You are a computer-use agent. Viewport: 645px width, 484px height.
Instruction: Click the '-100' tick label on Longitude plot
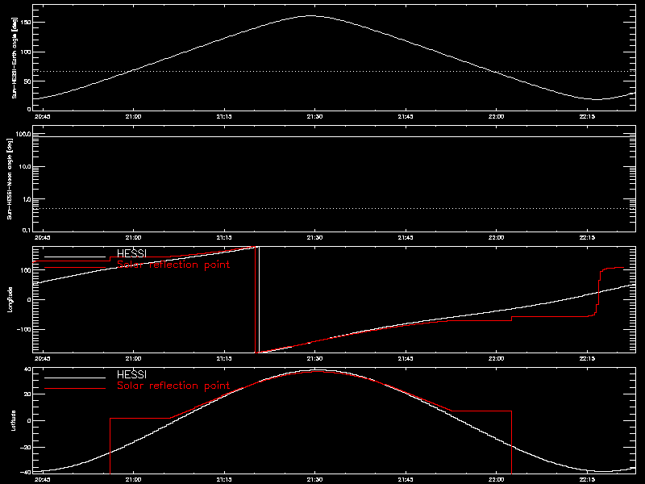coord(24,329)
